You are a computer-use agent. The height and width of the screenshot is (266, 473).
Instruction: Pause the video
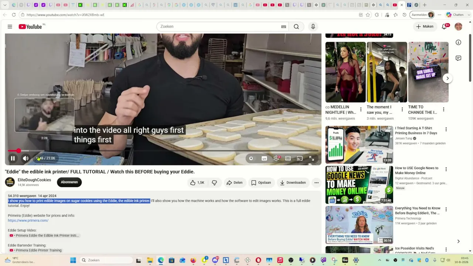click(13, 158)
